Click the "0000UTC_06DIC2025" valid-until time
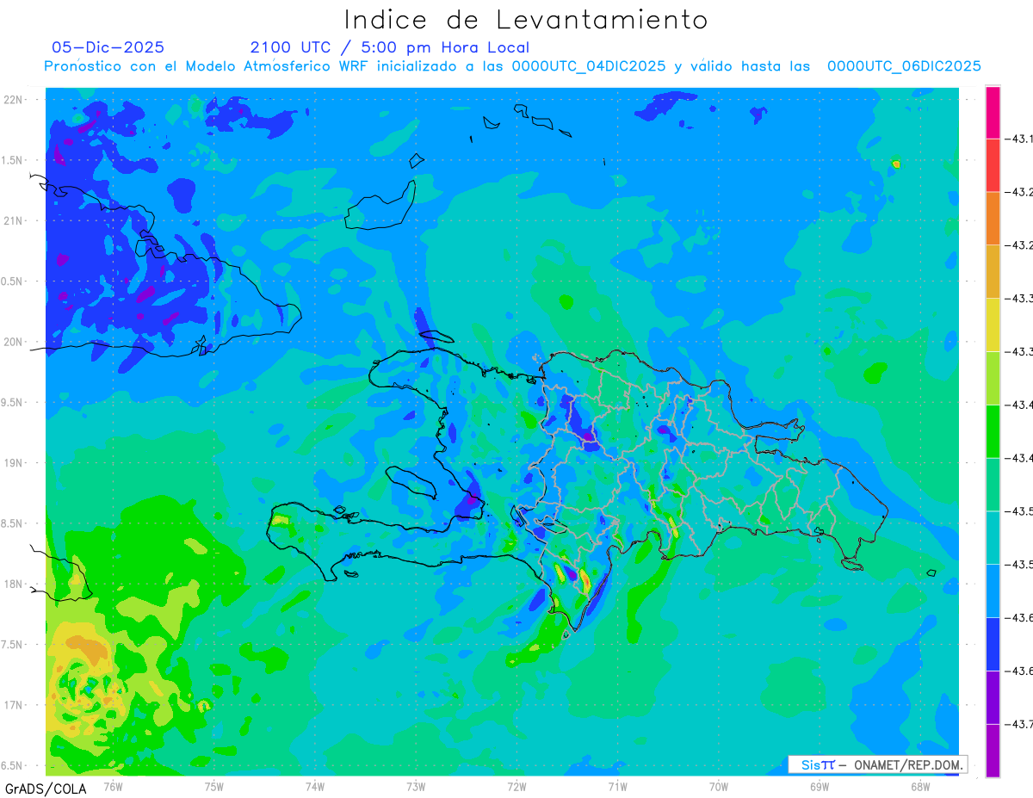Viewport: 1033px width, 798px height. tap(904, 66)
